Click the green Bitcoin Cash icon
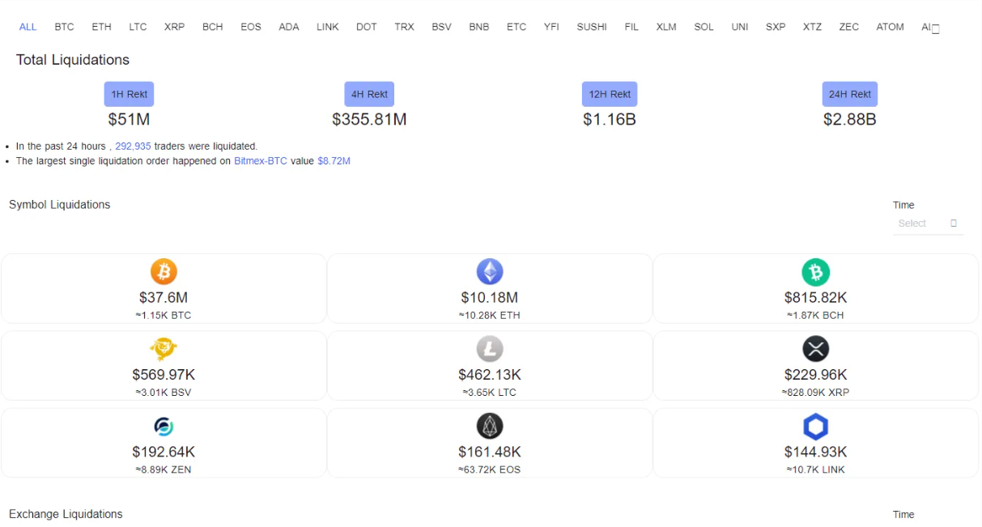982x527 pixels. click(x=815, y=271)
